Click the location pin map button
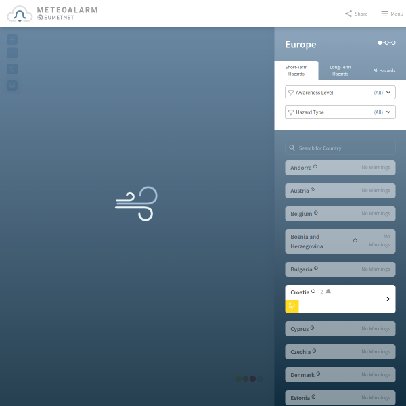This screenshot has width=406, height=406. pyautogui.click(x=12, y=69)
